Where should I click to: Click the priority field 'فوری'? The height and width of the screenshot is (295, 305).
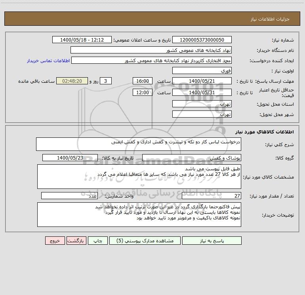coord(202,71)
